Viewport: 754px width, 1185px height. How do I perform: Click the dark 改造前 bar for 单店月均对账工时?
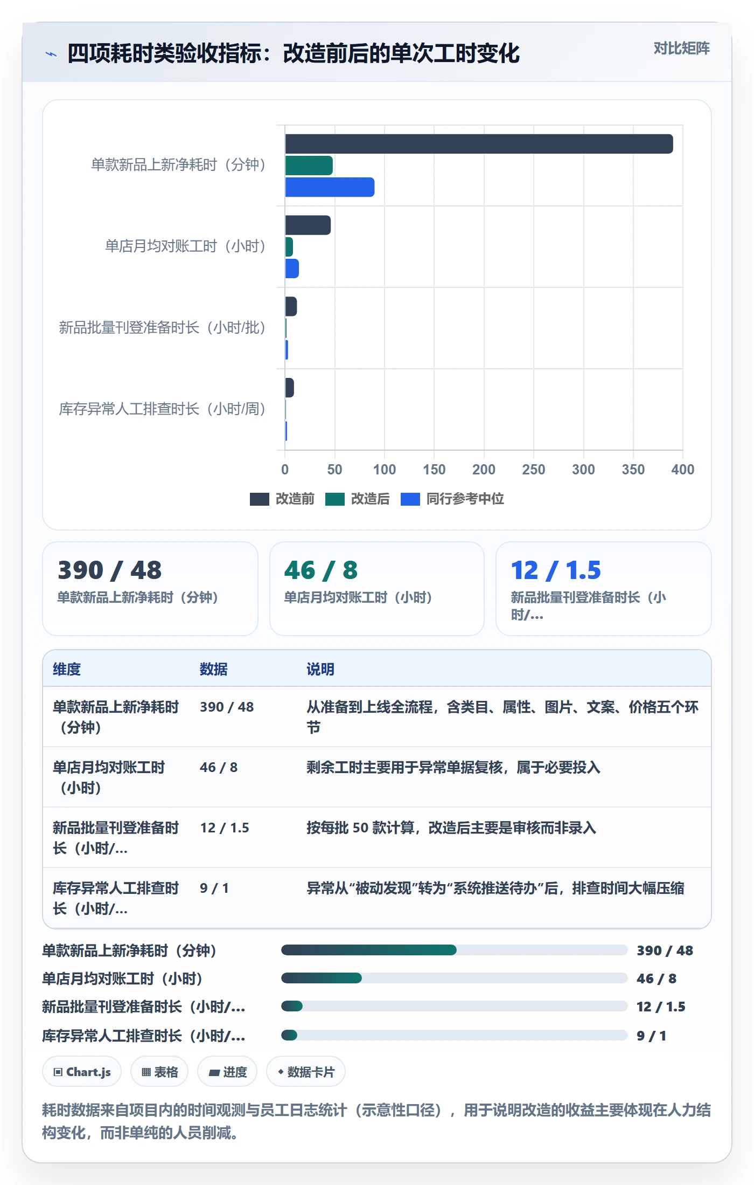click(x=308, y=225)
